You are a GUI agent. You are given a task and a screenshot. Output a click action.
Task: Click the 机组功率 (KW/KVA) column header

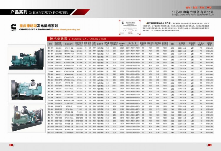[x=58, y=44]
